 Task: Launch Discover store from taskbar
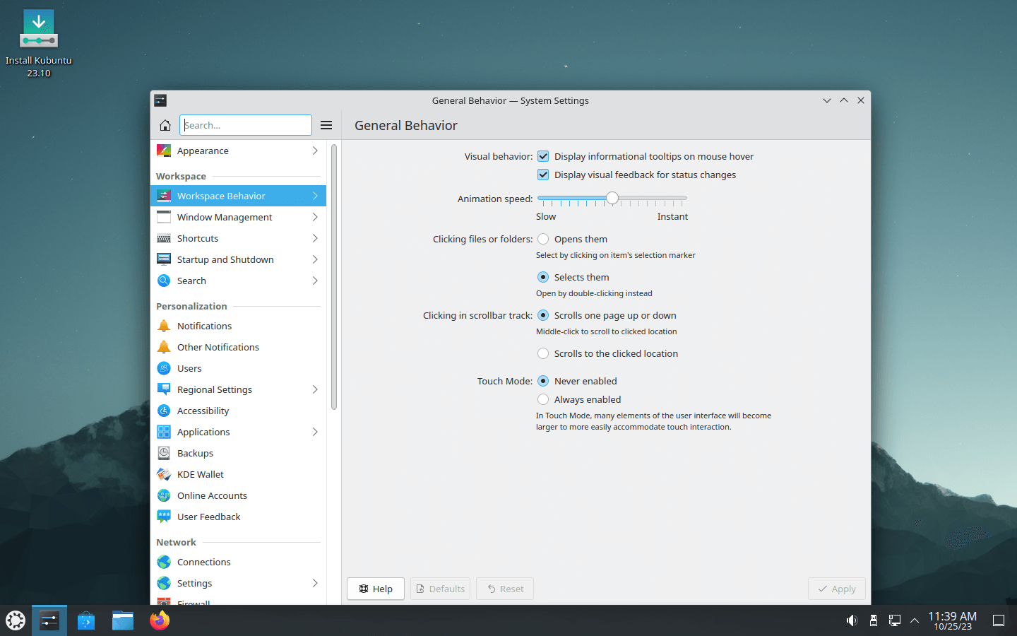[x=86, y=620]
